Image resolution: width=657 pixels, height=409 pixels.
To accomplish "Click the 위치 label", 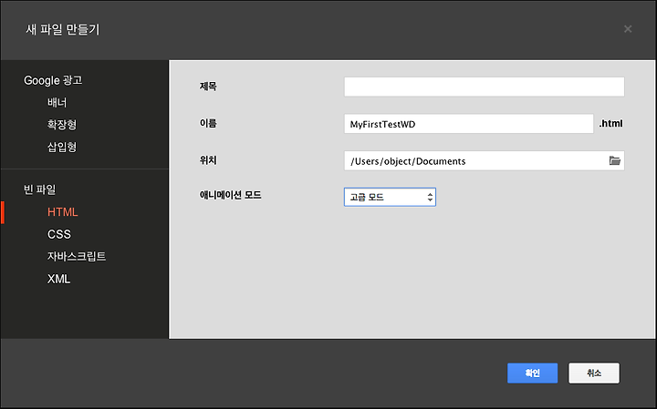I will pos(208,160).
